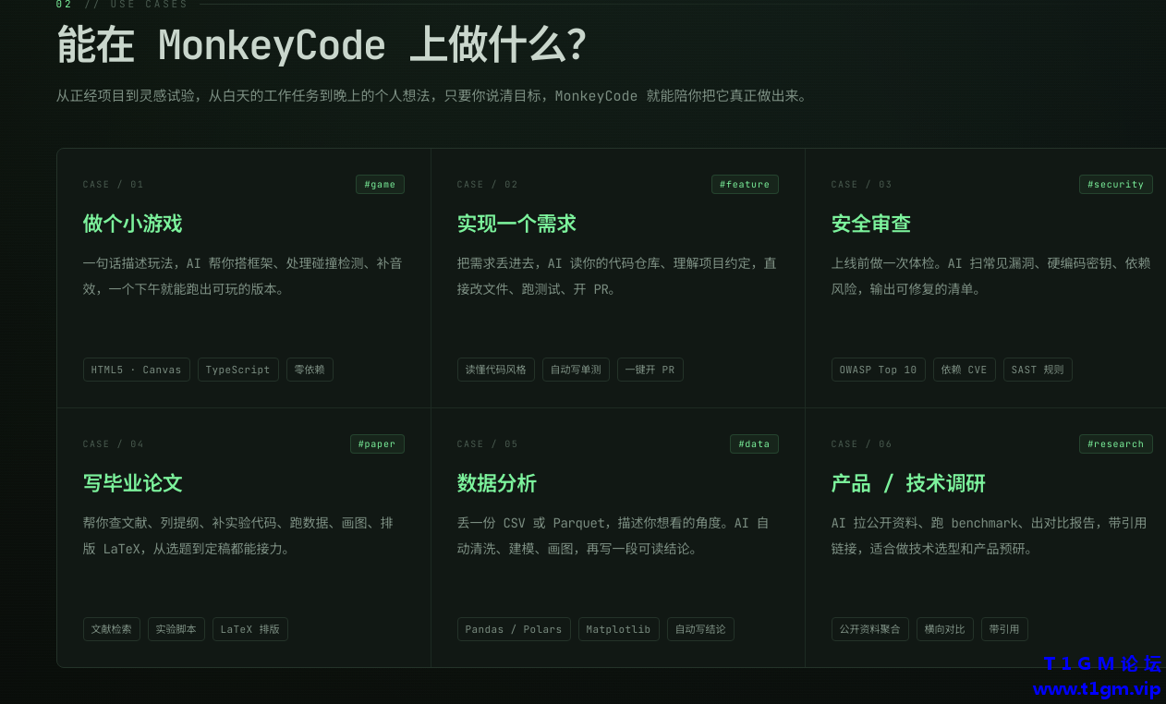
Task: Click the CASE / 05 label
Action: [x=487, y=444]
